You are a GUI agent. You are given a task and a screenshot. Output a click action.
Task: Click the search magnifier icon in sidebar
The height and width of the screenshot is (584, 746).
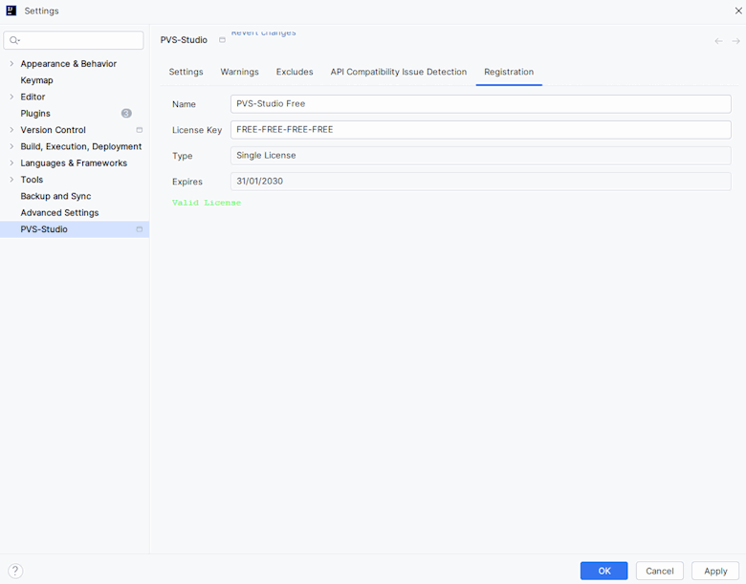(x=14, y=40)
